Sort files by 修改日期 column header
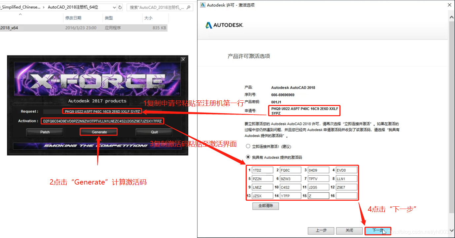This screenshot has height=238, width=455. 73,18
